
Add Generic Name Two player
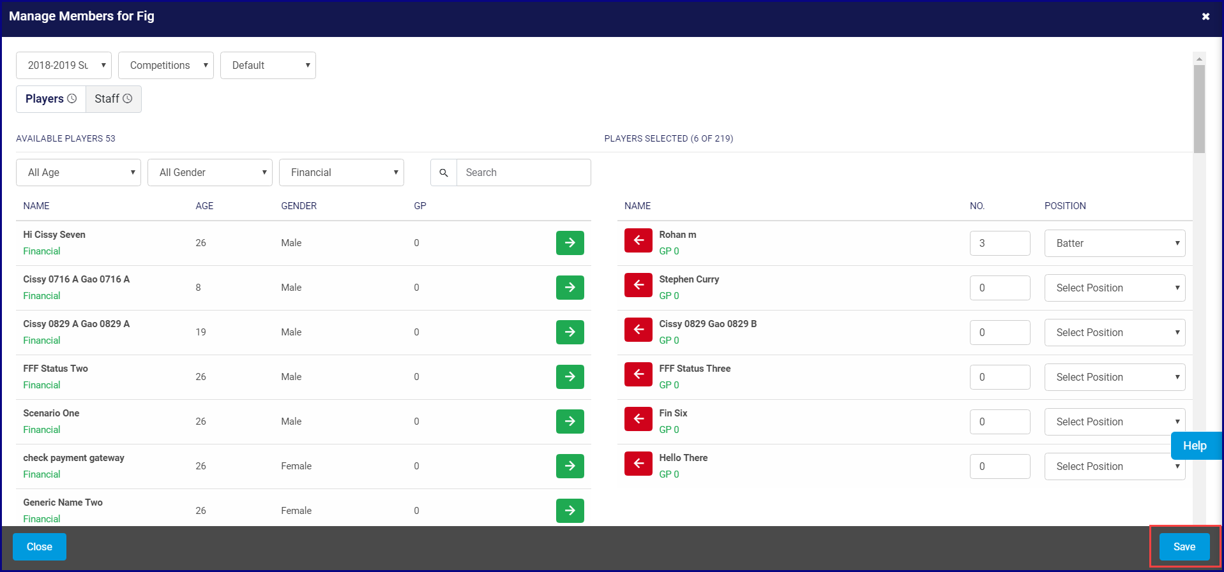(x=570, y=511)
